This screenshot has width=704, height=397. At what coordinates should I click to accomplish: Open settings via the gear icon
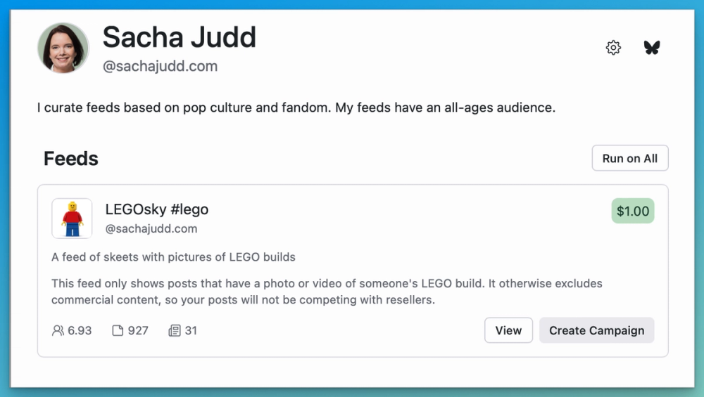[x=613, y=48]
